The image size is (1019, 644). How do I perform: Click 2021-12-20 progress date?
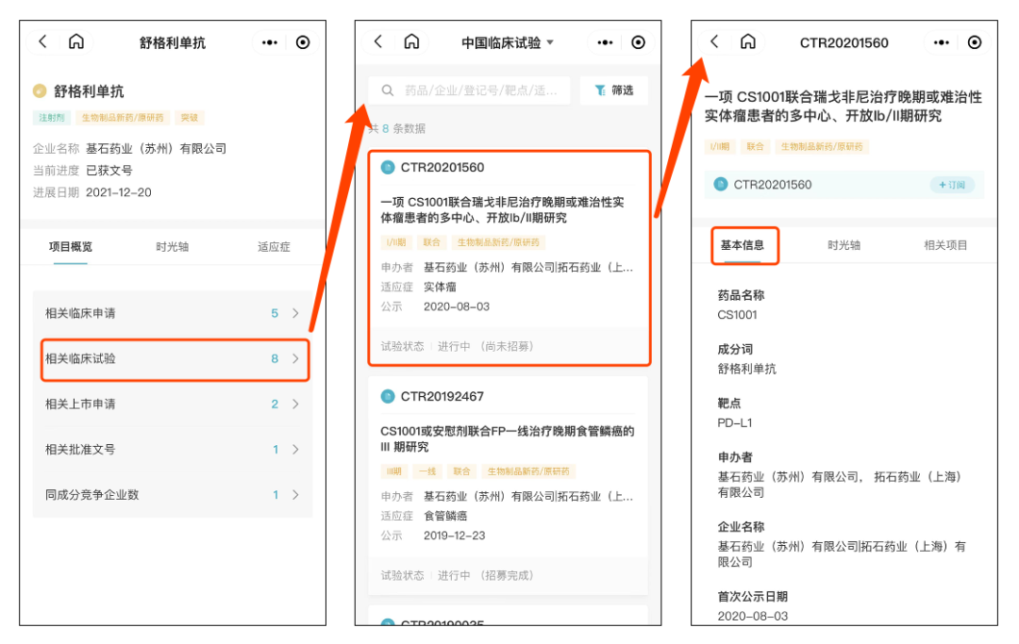point(119,192)
